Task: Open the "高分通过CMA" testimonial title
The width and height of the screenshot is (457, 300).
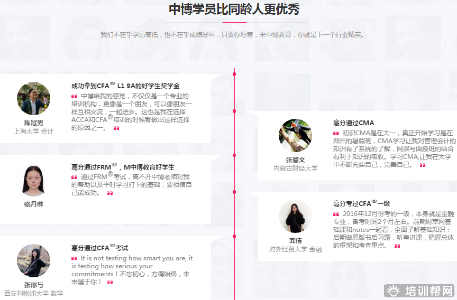Action: pos(353,123)
